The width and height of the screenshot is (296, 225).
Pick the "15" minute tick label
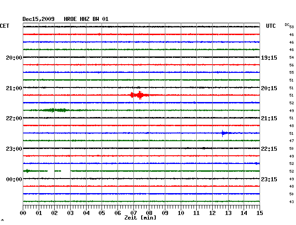click(260, 213)
